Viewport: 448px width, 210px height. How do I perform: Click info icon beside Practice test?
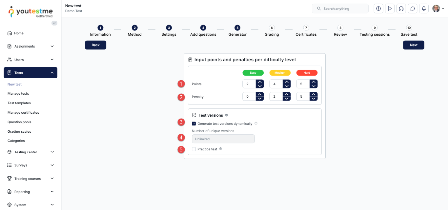pos(220,149)
